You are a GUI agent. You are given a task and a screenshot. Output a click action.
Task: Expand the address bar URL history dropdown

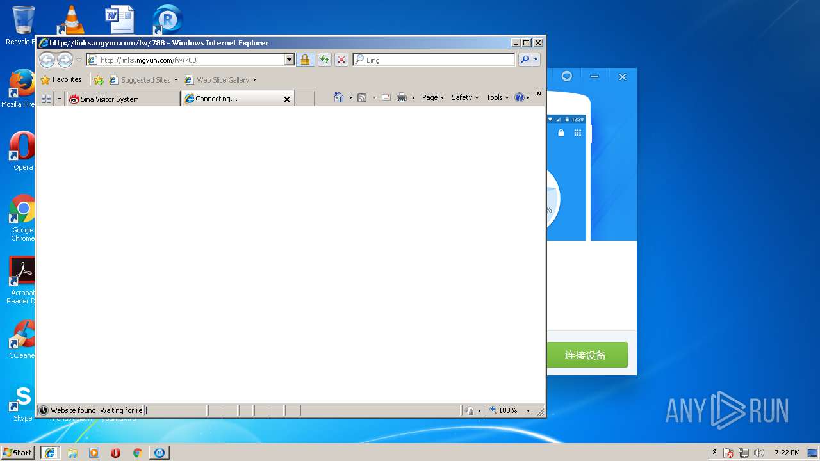coord(290,60)
